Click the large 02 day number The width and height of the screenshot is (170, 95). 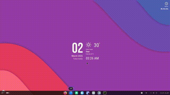tap(77, 48)
